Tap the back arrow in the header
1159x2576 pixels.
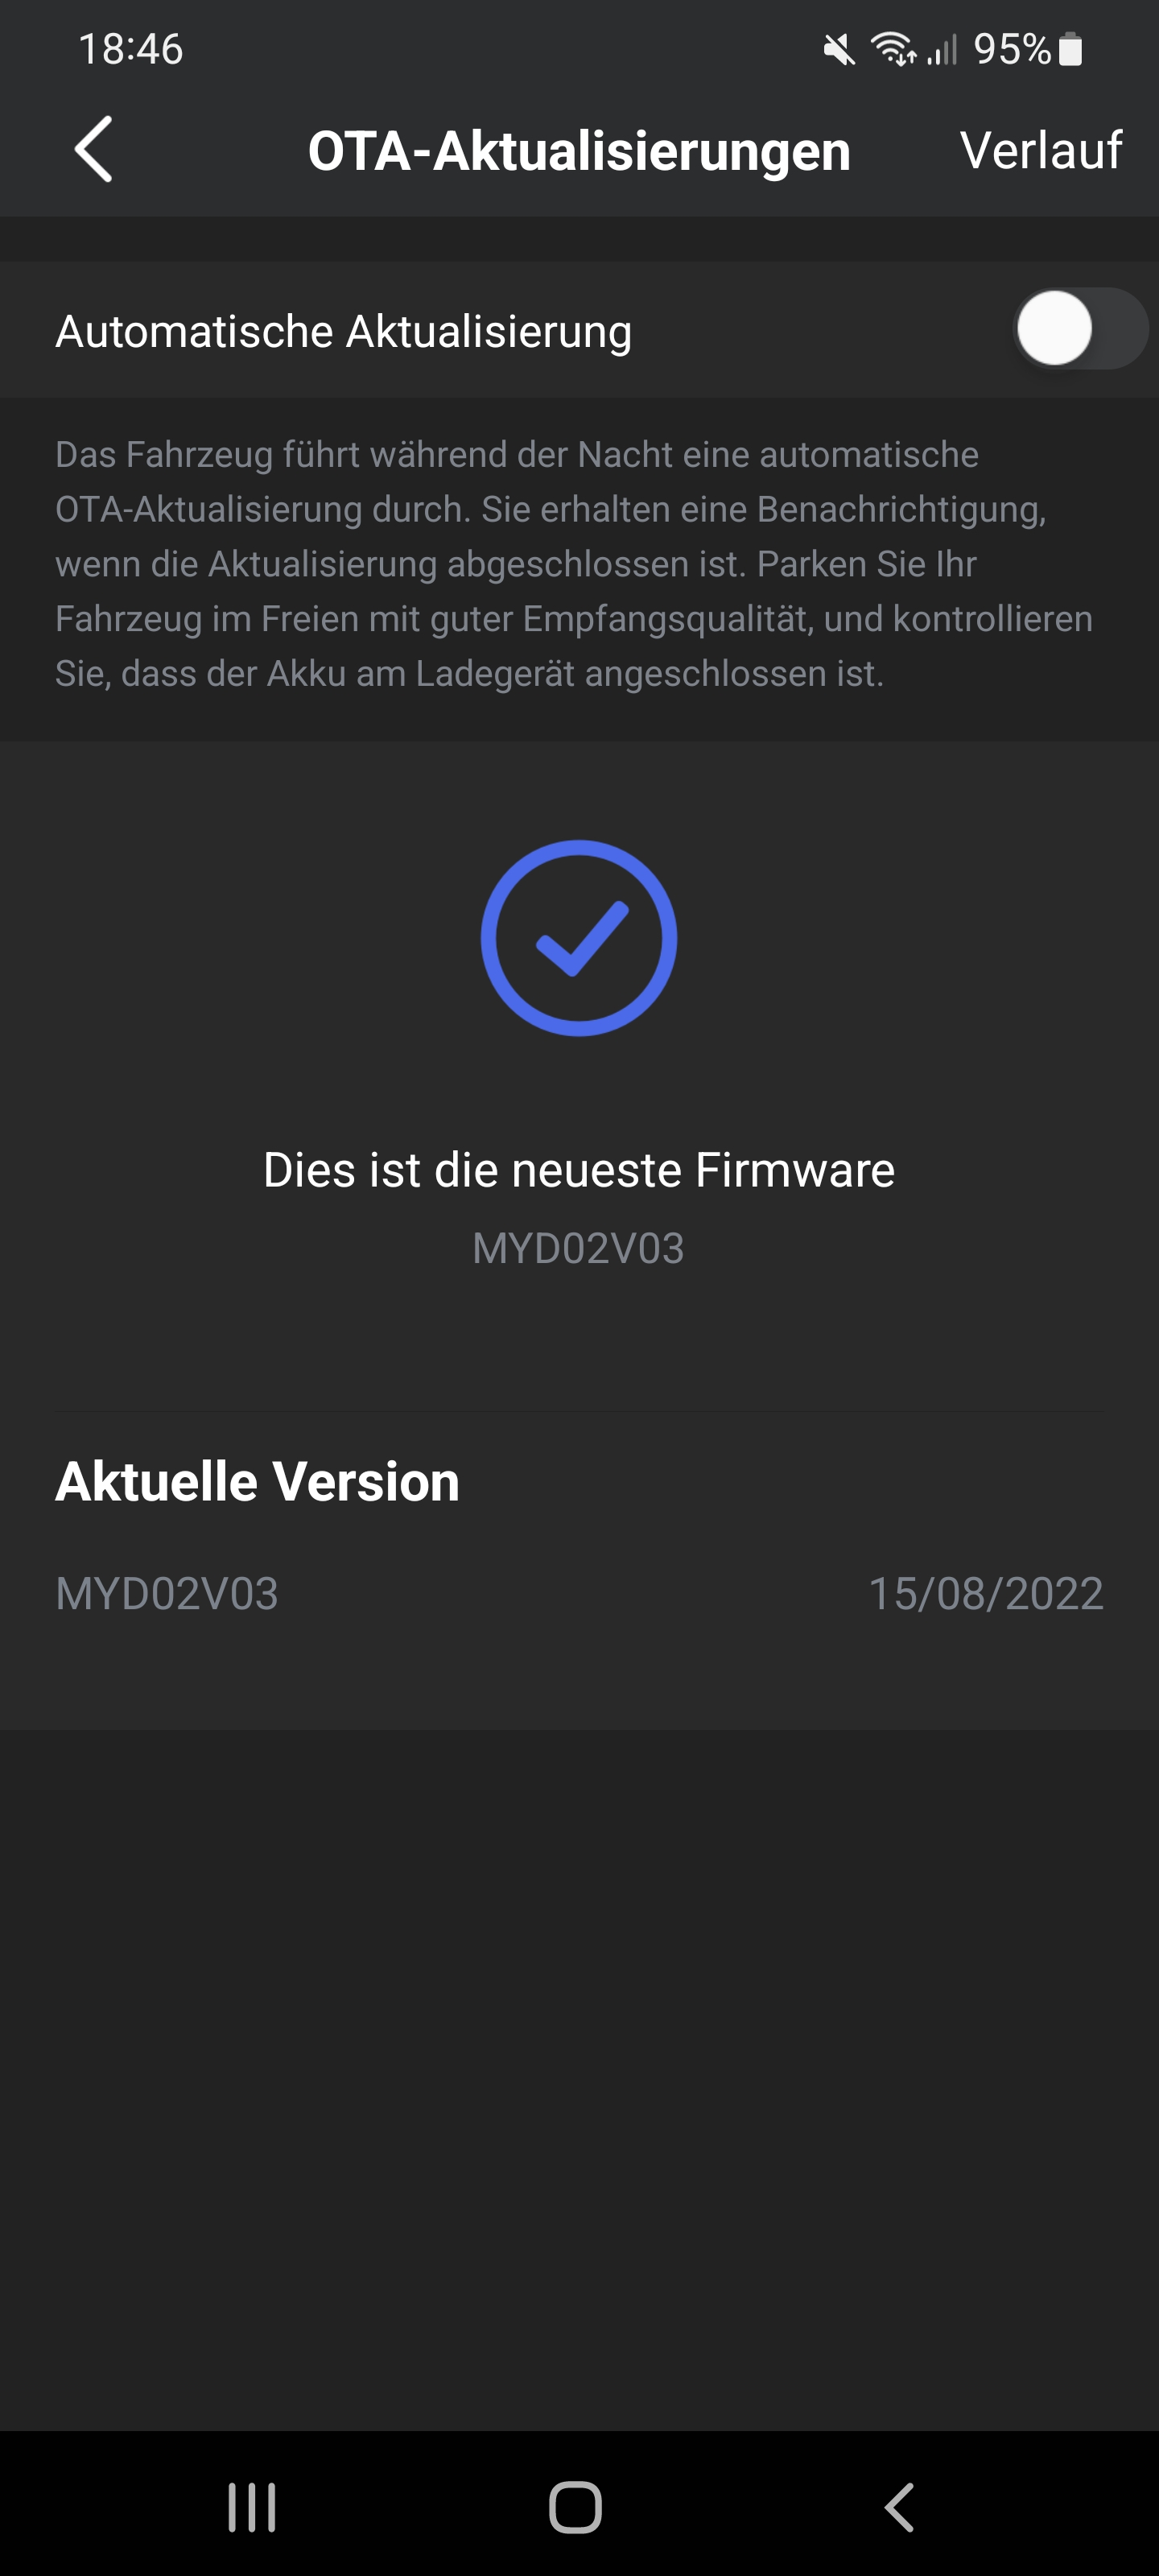coord(93,150)
